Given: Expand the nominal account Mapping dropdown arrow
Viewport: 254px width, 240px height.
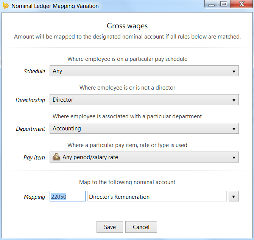Looking at the screenshot, I should coord(234,196).
